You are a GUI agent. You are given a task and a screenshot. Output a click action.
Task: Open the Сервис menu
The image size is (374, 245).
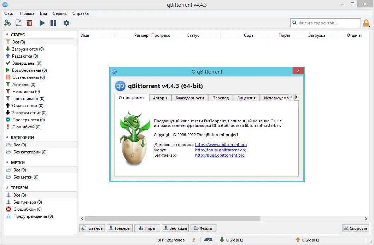click(60, 13)
